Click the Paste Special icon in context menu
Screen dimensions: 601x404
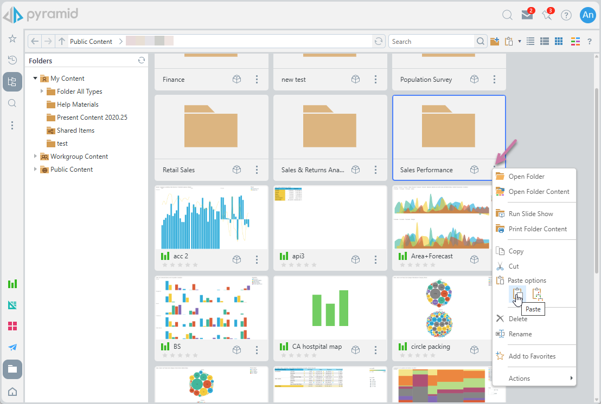tap(537, 294)
